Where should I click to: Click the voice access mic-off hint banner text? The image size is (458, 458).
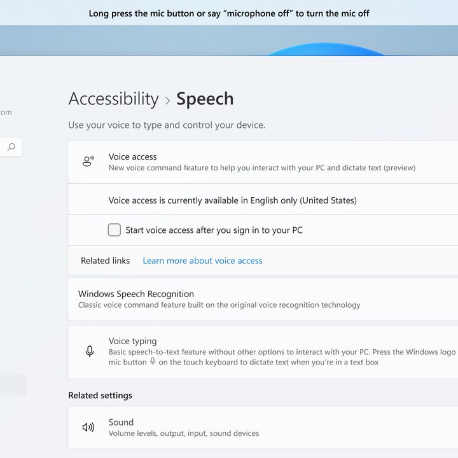click(229, 13)
